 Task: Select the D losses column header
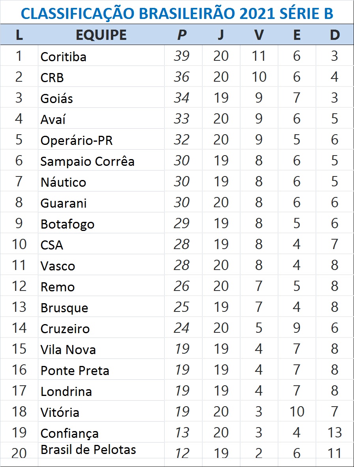(x=335, y=35)
